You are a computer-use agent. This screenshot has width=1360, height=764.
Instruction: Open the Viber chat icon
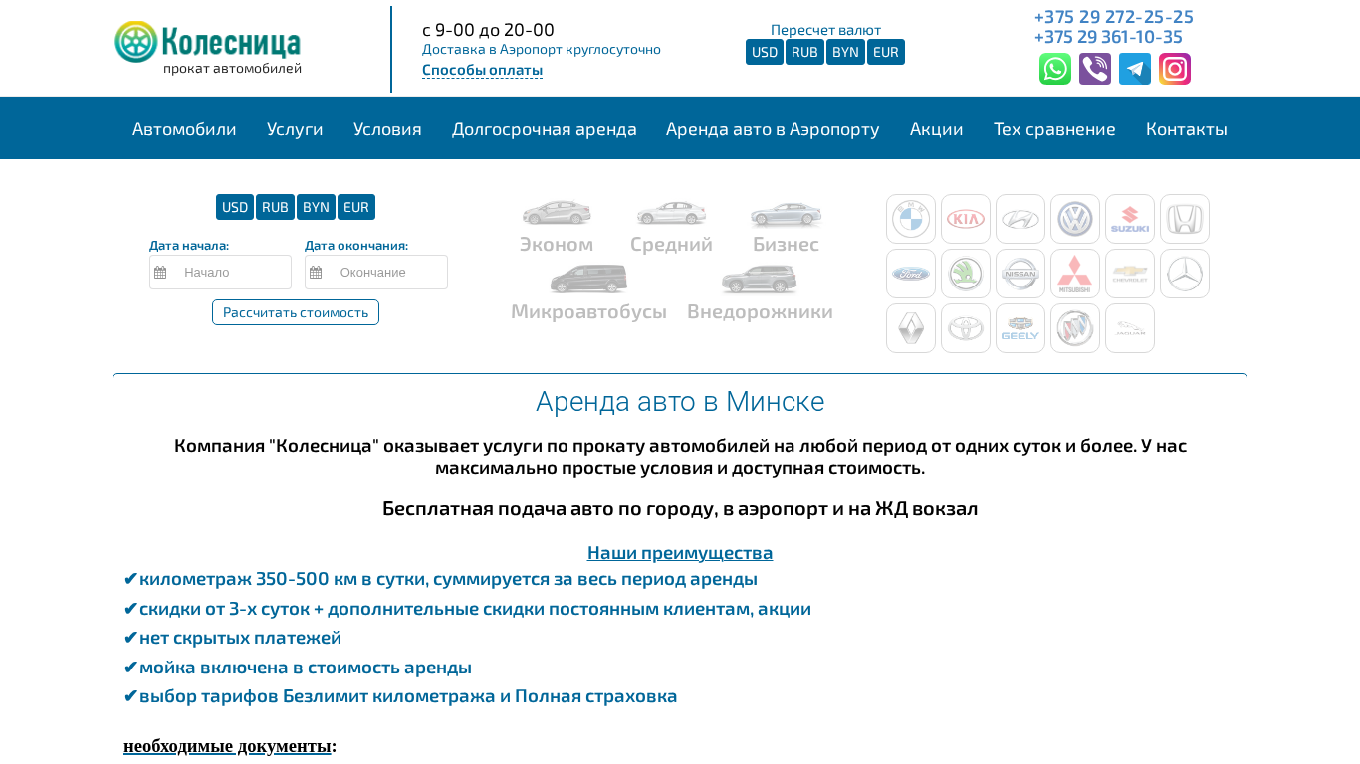coord(1095,69)
